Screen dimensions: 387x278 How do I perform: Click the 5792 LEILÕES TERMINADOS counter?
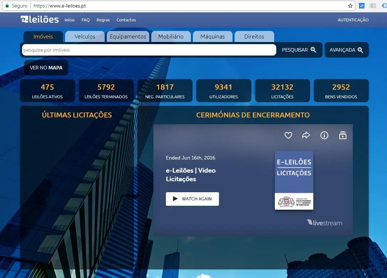106,90
